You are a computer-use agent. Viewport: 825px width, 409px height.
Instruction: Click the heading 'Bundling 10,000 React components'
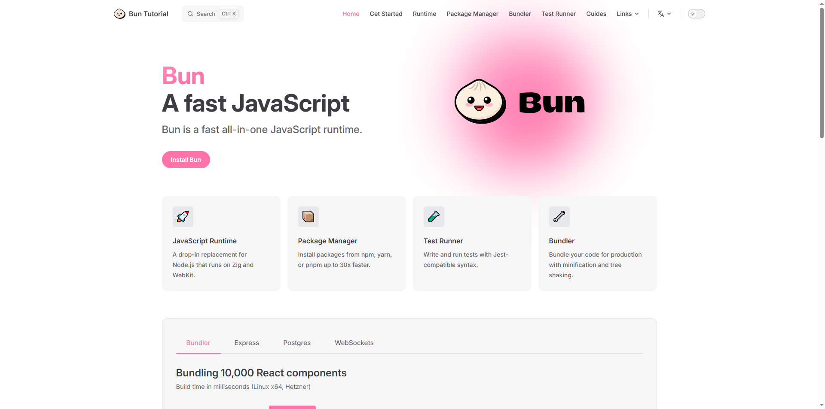tap(261, 373)
